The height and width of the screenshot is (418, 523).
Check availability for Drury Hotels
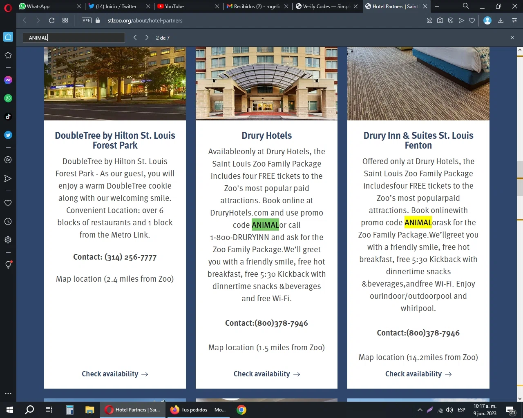click(x=267, y=374)
